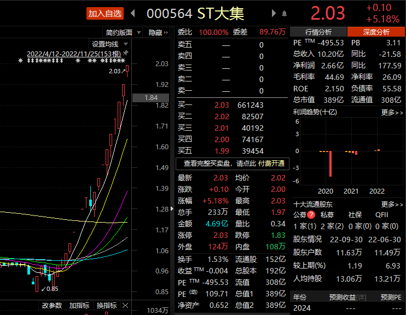The width and height of the screenshot is (406, 315).
Task: Click the 内盘 108万 value
Action: (275, 247)
